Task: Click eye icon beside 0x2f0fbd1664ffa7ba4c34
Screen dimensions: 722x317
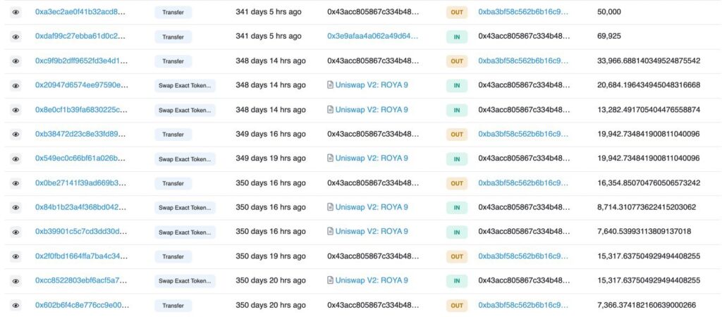Action: pyautogui.click(x=16, y=256)
